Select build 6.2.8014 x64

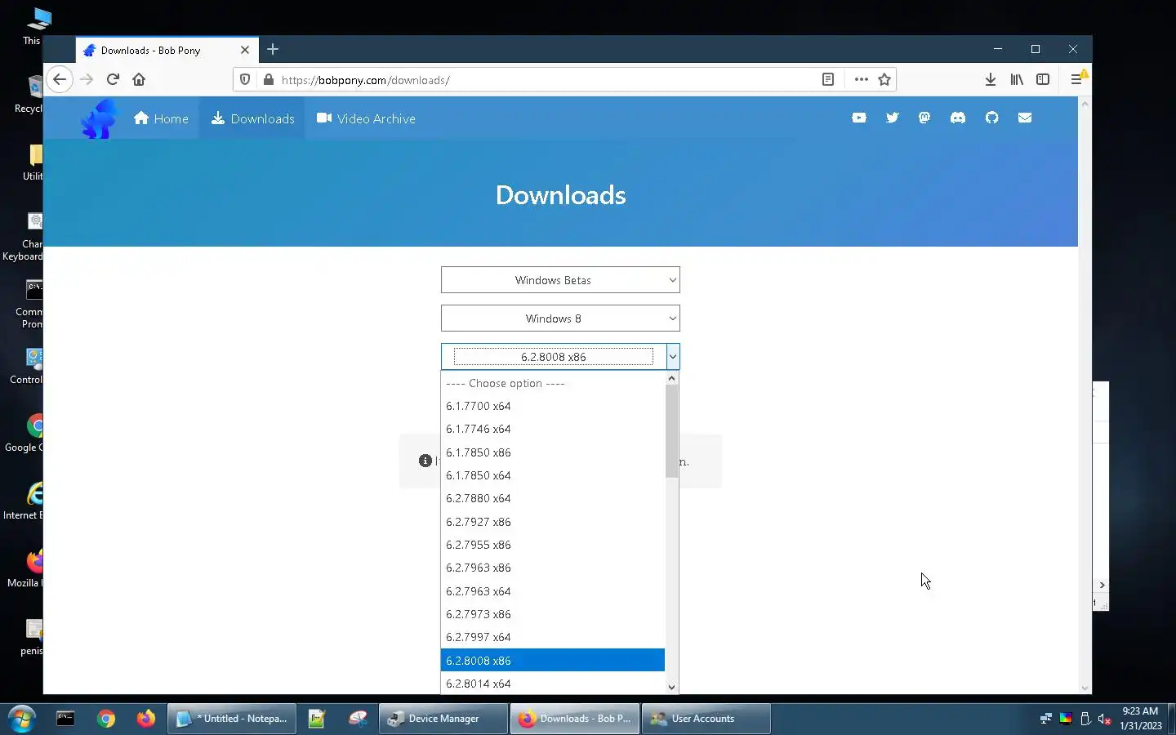click(x=553, y=684)
